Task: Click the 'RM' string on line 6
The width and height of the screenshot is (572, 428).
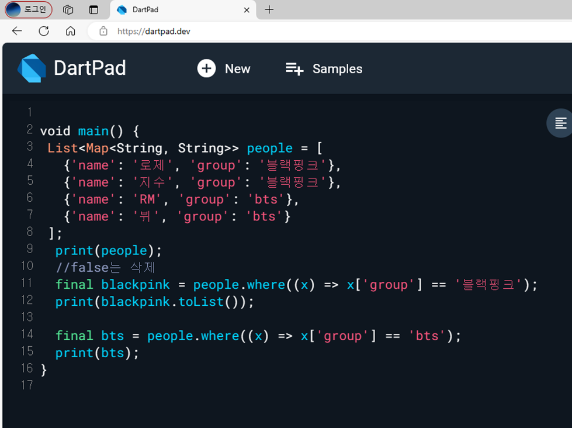Action: click(x=147, y=199)
